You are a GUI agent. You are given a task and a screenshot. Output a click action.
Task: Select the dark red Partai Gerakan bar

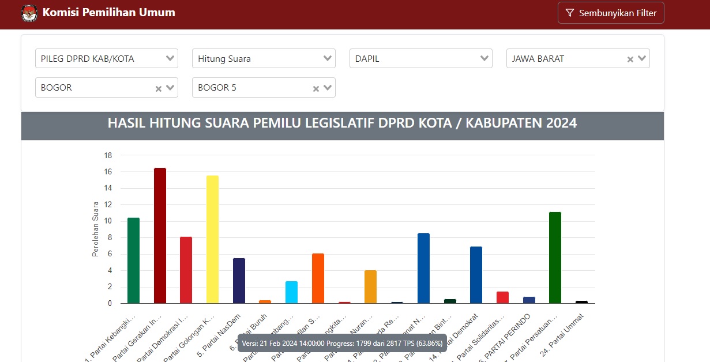160,236
